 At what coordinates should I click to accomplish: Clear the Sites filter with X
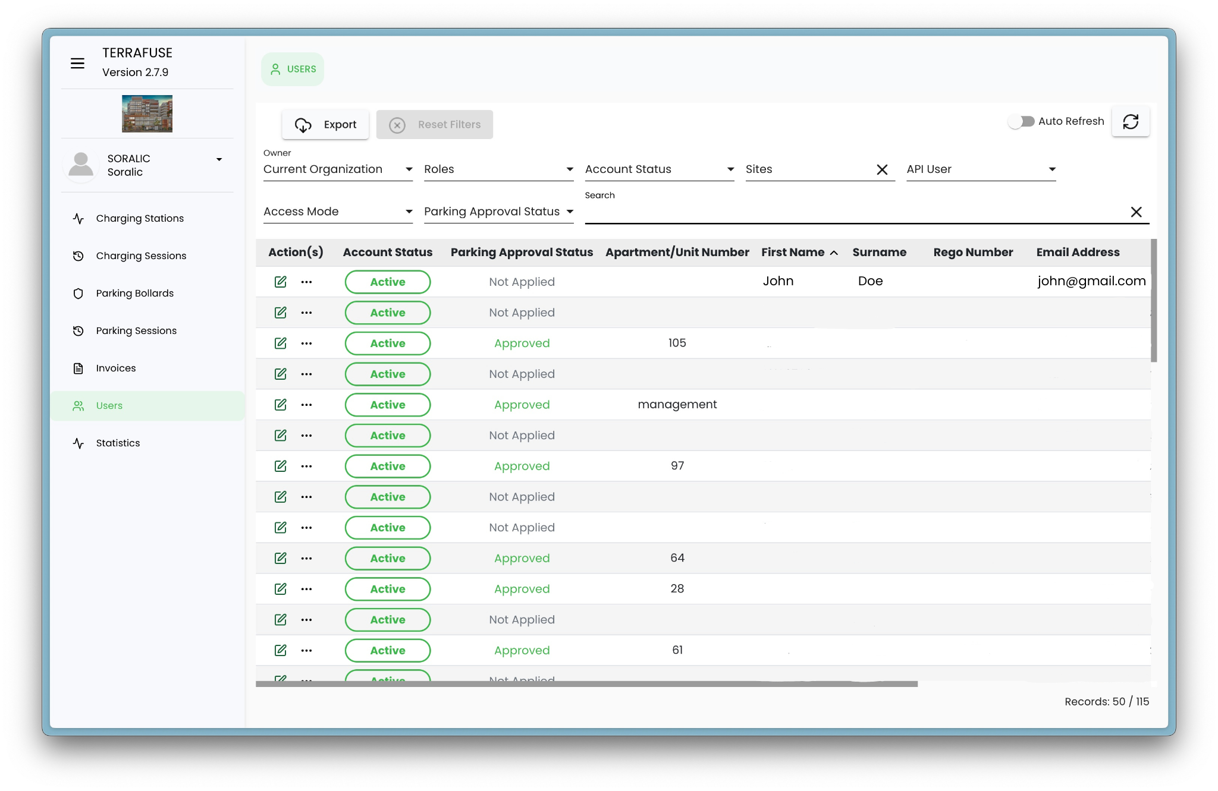[882, 170]
